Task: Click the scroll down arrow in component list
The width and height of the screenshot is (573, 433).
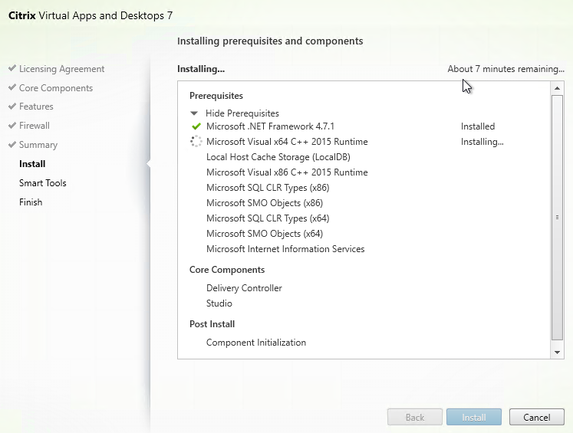Action: tap(558, 352)
